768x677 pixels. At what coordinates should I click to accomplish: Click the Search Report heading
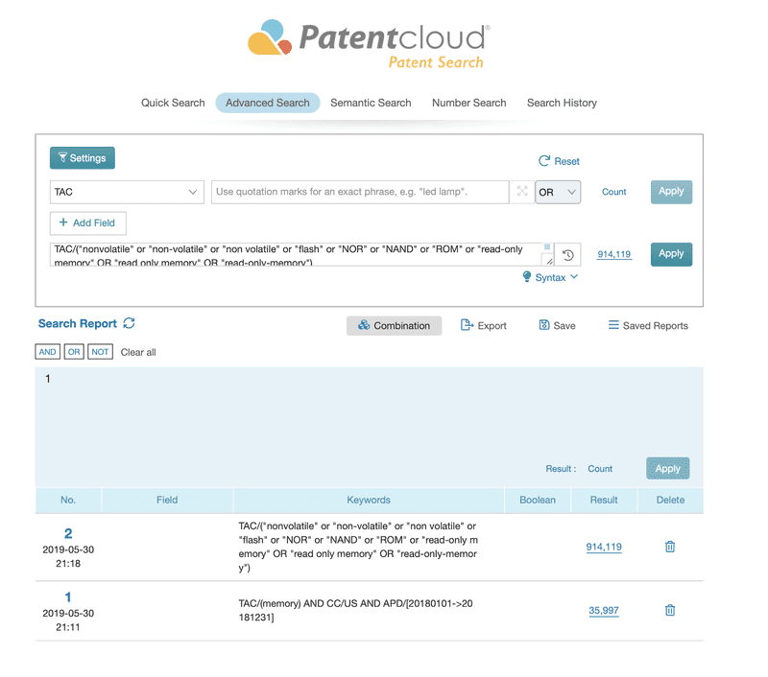tap(78, 324)
